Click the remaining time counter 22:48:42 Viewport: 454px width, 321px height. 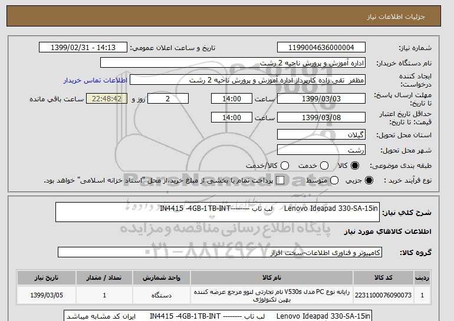[x=107, y=98]
